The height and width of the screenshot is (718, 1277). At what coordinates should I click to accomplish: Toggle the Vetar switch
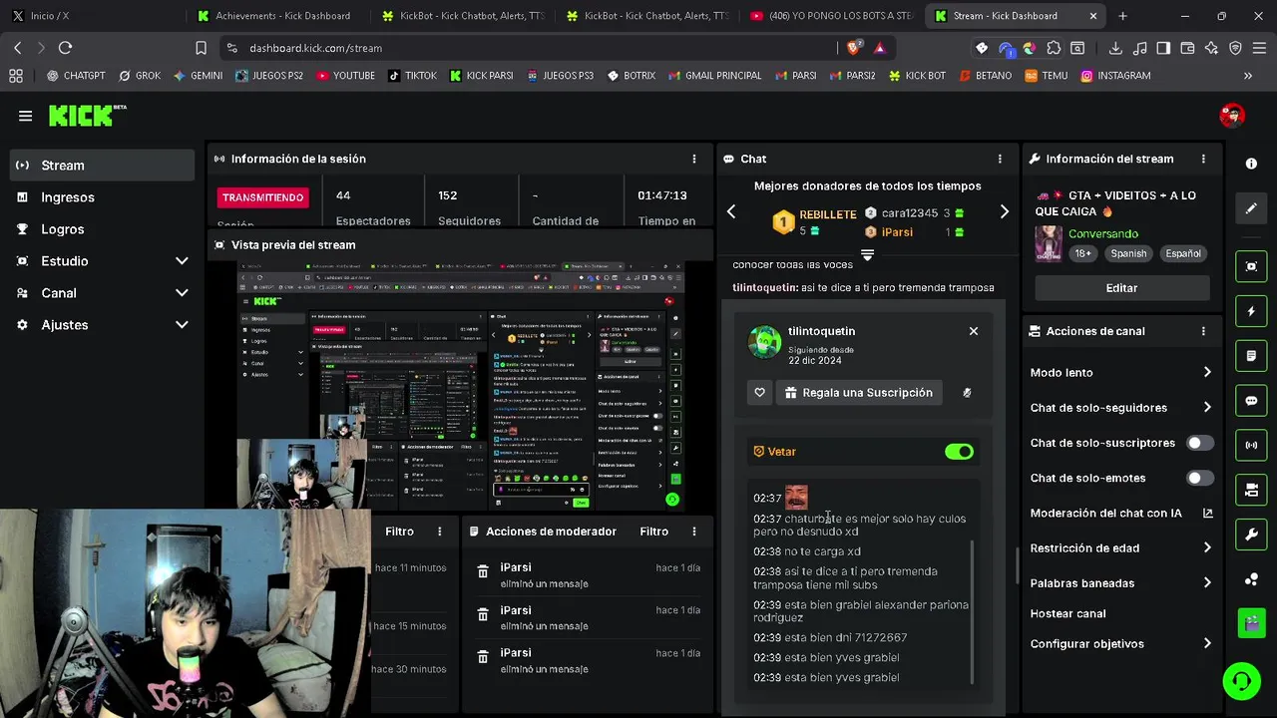tap(959, 452)
